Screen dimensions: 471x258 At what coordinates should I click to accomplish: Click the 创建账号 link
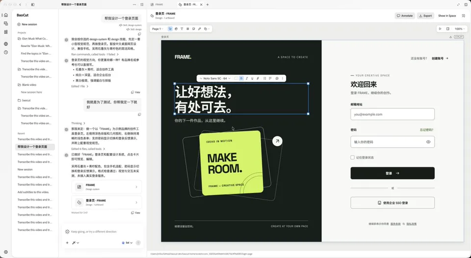coord(440,58)
